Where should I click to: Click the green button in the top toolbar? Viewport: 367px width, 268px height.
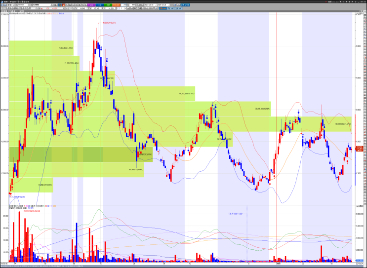click(108, 5)
